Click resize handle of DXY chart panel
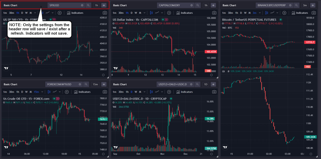This screenshot has width=321, height=159. pos(218,78)
